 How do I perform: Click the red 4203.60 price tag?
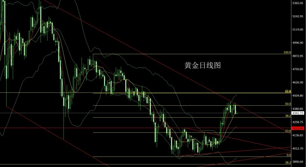click(298, 128)
